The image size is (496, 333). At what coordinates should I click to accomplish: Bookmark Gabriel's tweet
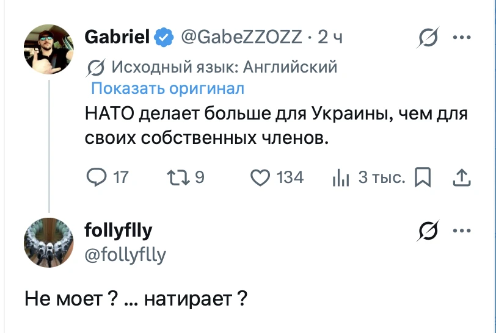coord(423,177)
